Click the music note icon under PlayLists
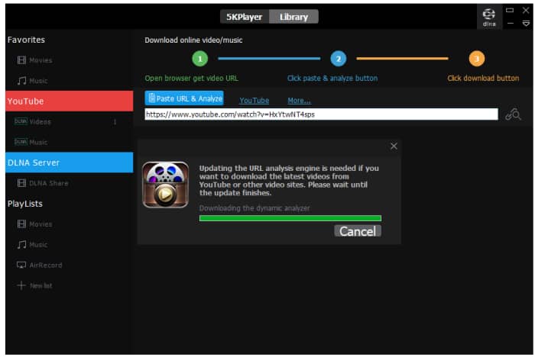Image resolution: width=535 pixels, height=357 pixels. (21, 245)
